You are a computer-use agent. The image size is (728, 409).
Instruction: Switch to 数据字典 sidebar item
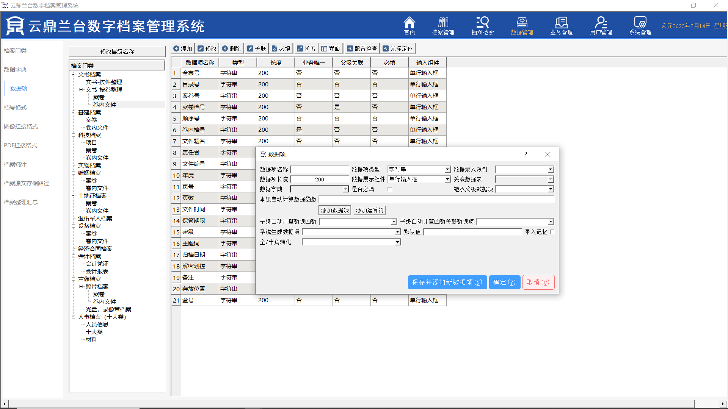15,69
